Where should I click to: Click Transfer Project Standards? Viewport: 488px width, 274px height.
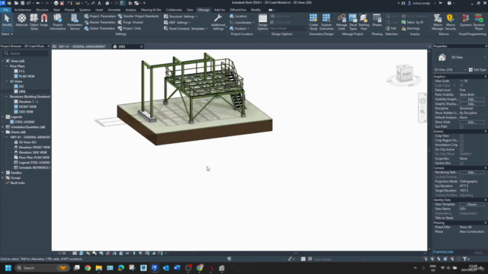(x=138, y=16)
